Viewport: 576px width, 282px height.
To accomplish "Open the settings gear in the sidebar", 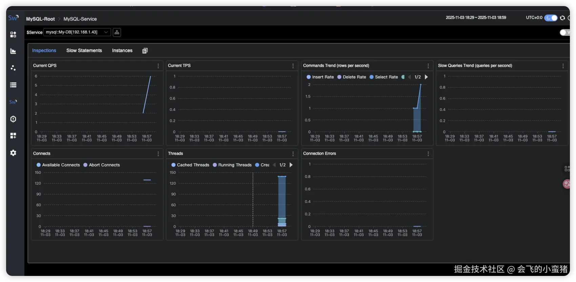I will (13, 153).
